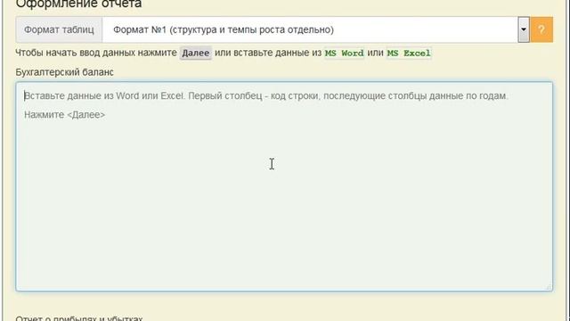This screenshot has height=321, width=570.
Task: Click the Бухгалтерский баланс label
Action: pyautogui.click(x=64, y=72)
